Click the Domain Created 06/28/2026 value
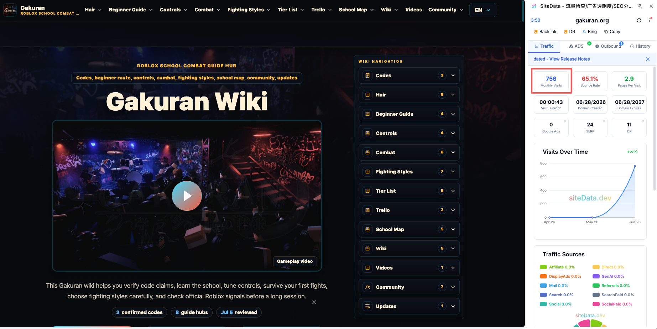Viewport: 657px width, 329px height. [591, 102]
